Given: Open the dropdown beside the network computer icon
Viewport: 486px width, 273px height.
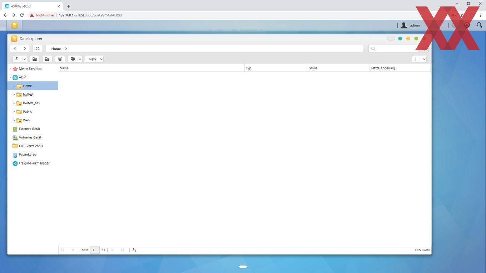Looking at the screenshot, I should (80, 59).
